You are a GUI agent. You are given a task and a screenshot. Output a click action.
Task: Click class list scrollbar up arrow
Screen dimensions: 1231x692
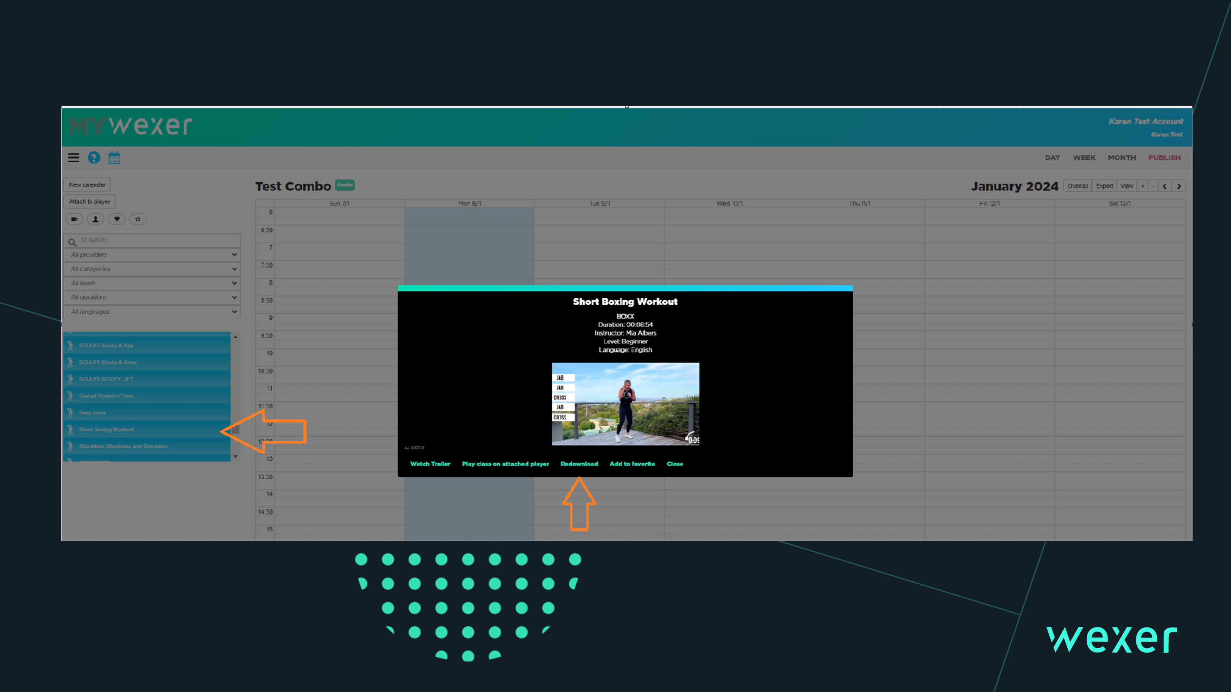coord(235,337)
